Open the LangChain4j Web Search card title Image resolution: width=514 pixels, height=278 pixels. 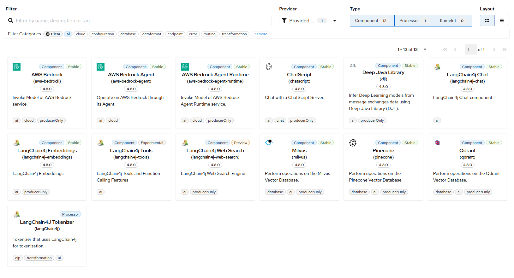215,151
